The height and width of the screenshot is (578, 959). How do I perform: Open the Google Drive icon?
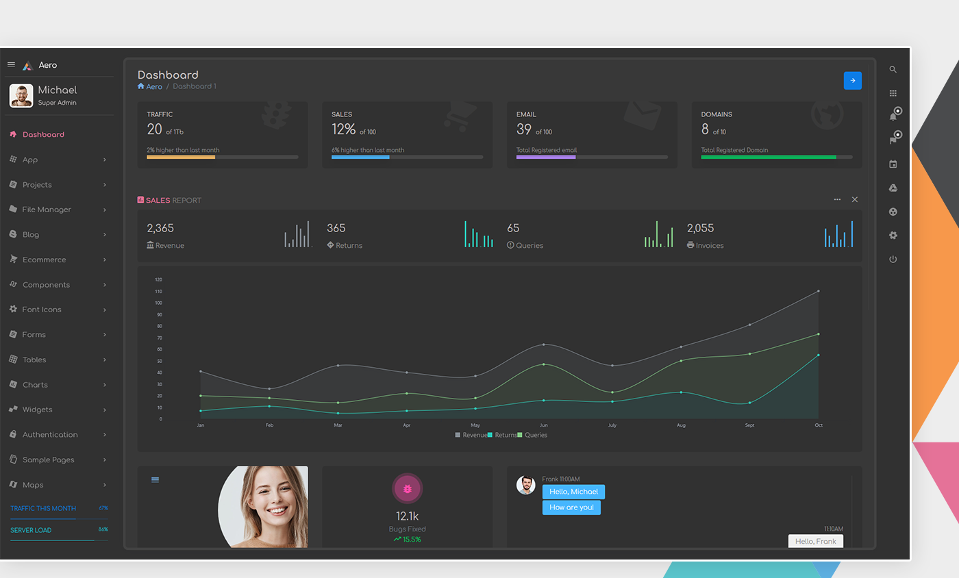(x=893, y=188)
